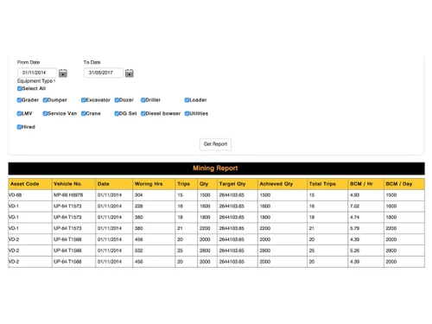
Task: Uncheck the DG Set checkbox
Action: point(117,113)
